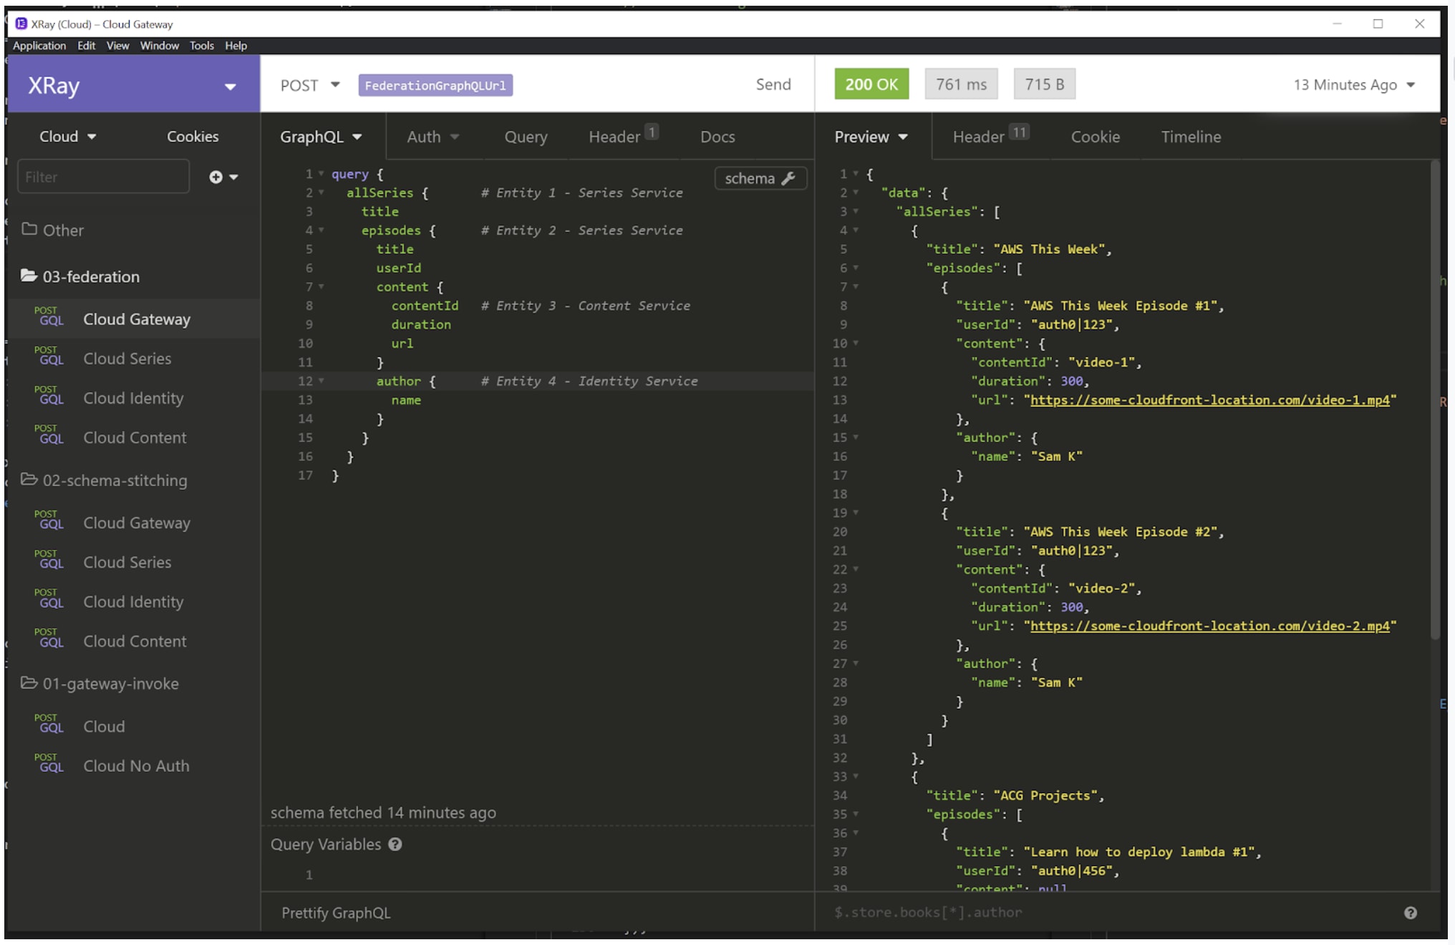Fold the response episodes array at line 6
This screenshot has height=945, width=1455.
point(856,268)
